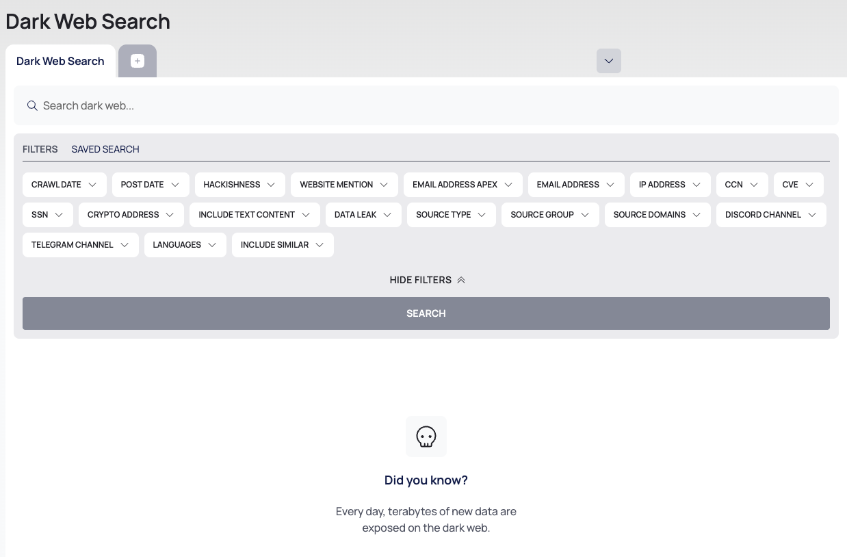Open the tab list chevron dropdown
Image resolution: width=847 pixels, height=557 pixels.
tap(609, 61)
